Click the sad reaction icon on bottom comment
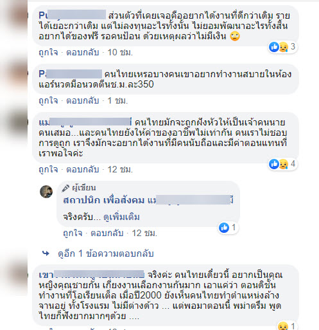The width and height of the screenshot is (319, 330). coord(283,326)
